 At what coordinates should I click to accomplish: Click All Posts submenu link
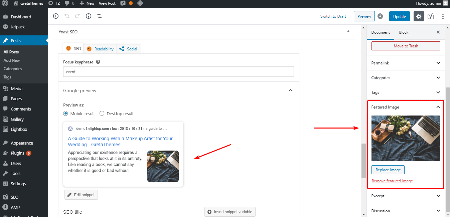[x=11, y=52]
